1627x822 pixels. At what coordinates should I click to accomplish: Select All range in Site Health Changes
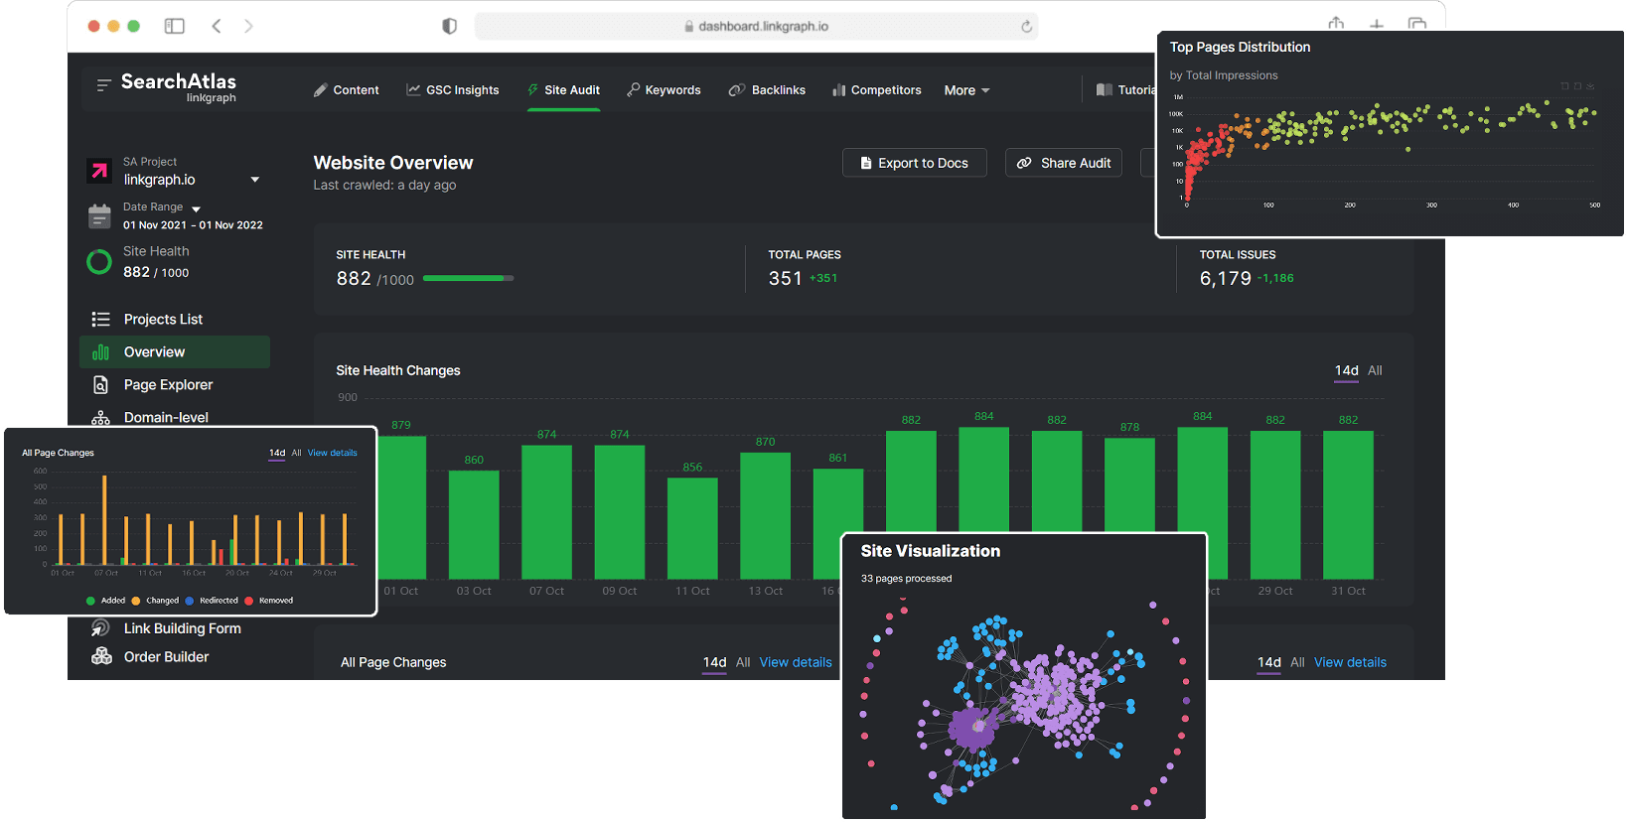1375,370
